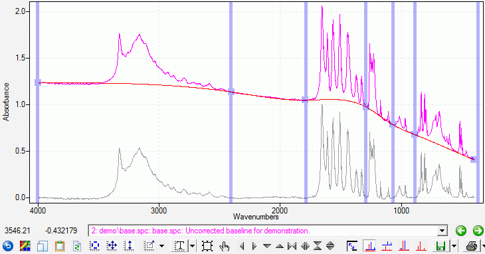Open the save options dropdown arrow
This screenshot has height=254, width=485.
click(x=454, y=246)
